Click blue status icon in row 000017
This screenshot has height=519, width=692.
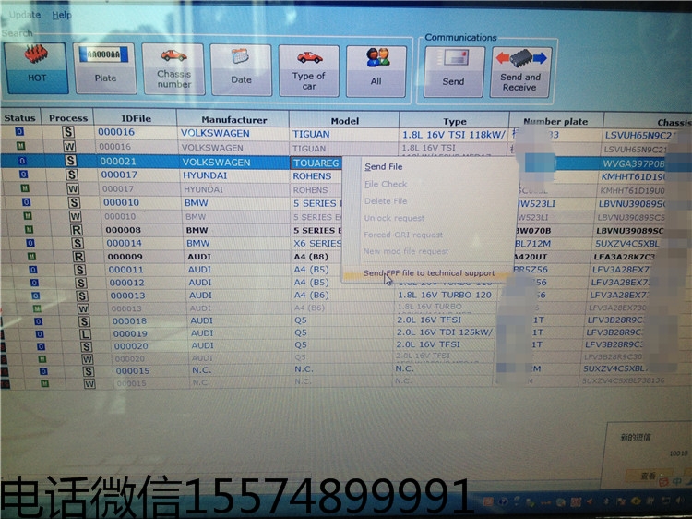pos(23,175)
